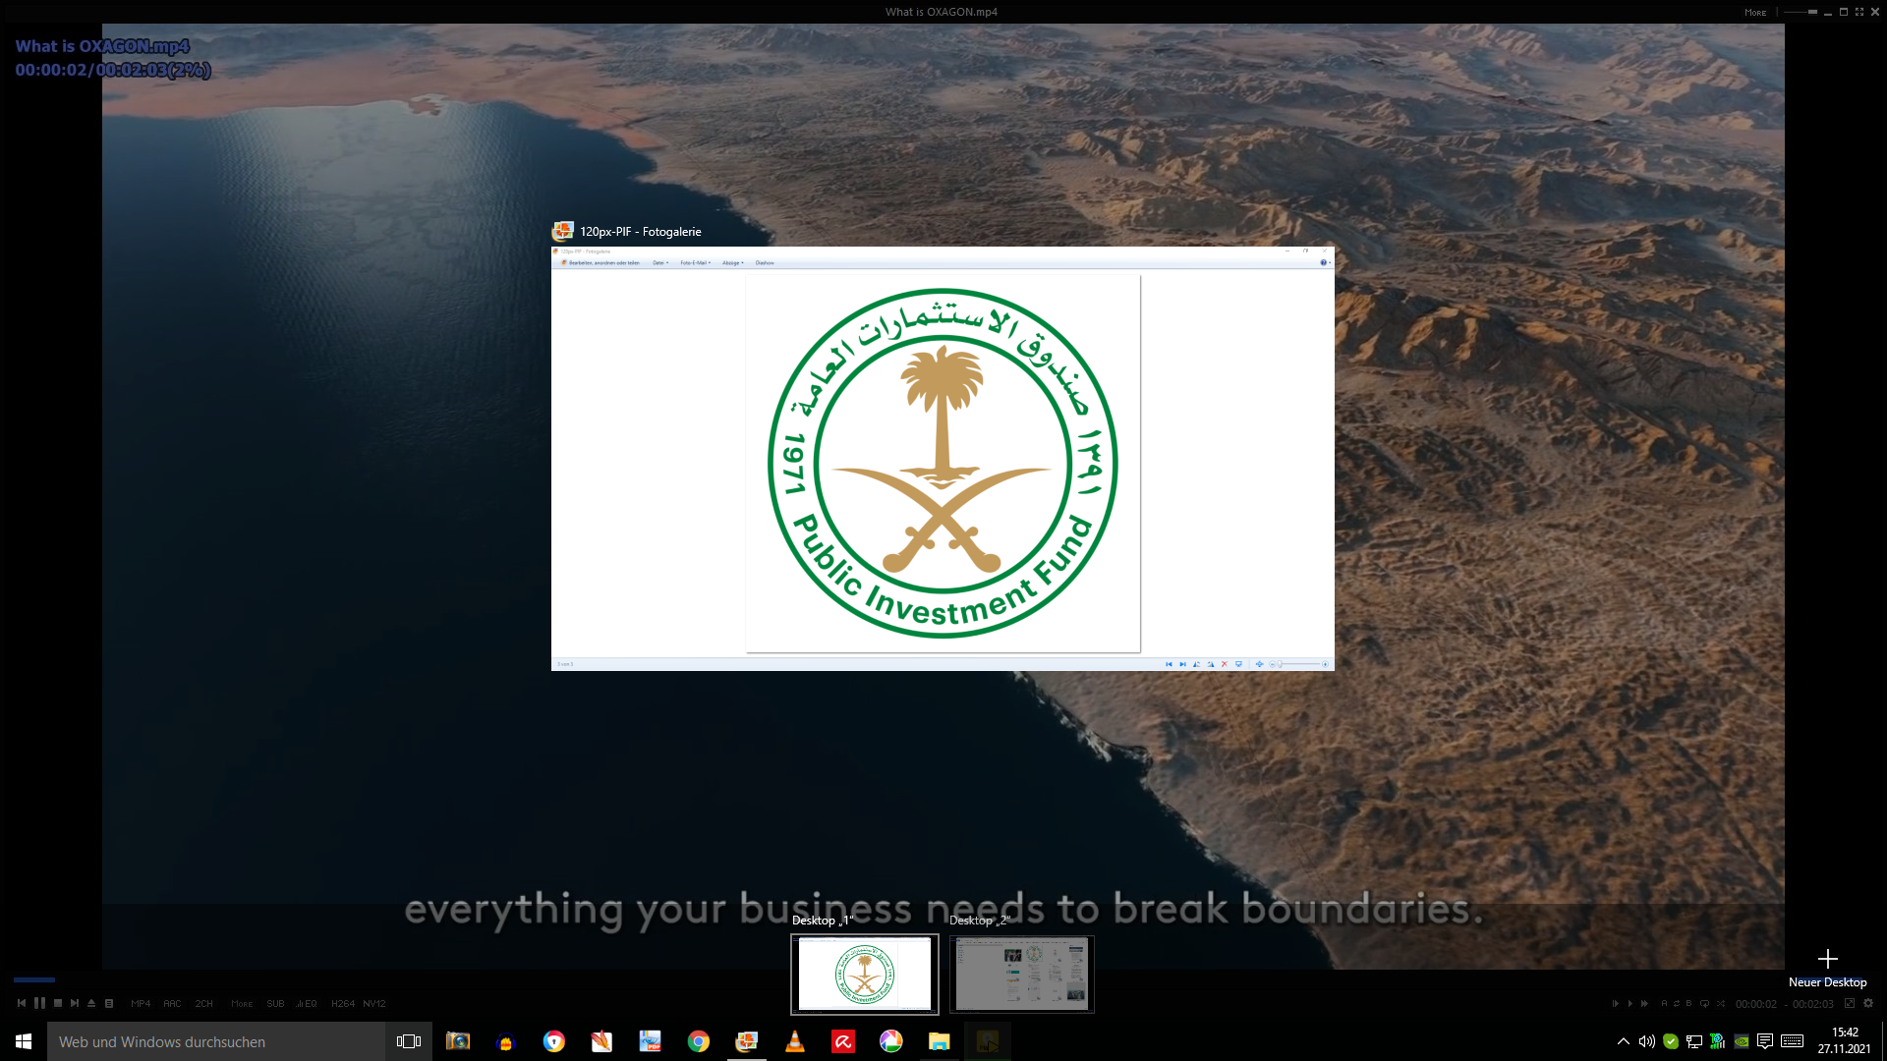
Task: Toggle the A-B repeat arrows icon
Action: [1677, 1004]
